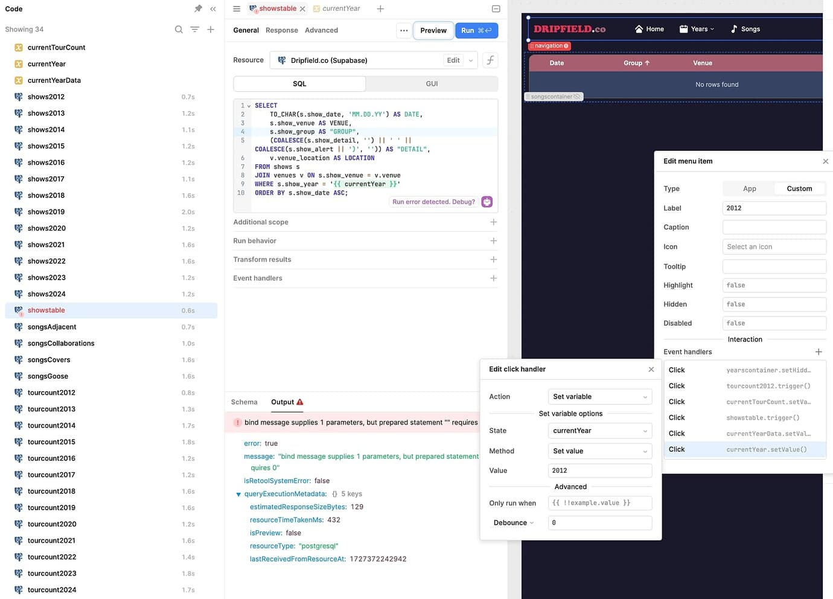833x599 pixels.
Task: Select the showstable.trigger() click handler
Action: [745, 418]
